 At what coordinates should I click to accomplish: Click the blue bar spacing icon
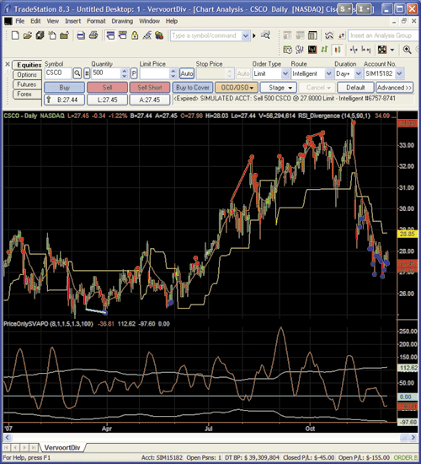pyautogui.click(x=365, y=50)
